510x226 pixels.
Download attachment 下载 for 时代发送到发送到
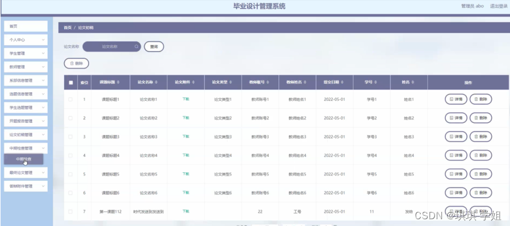[186, 211]
